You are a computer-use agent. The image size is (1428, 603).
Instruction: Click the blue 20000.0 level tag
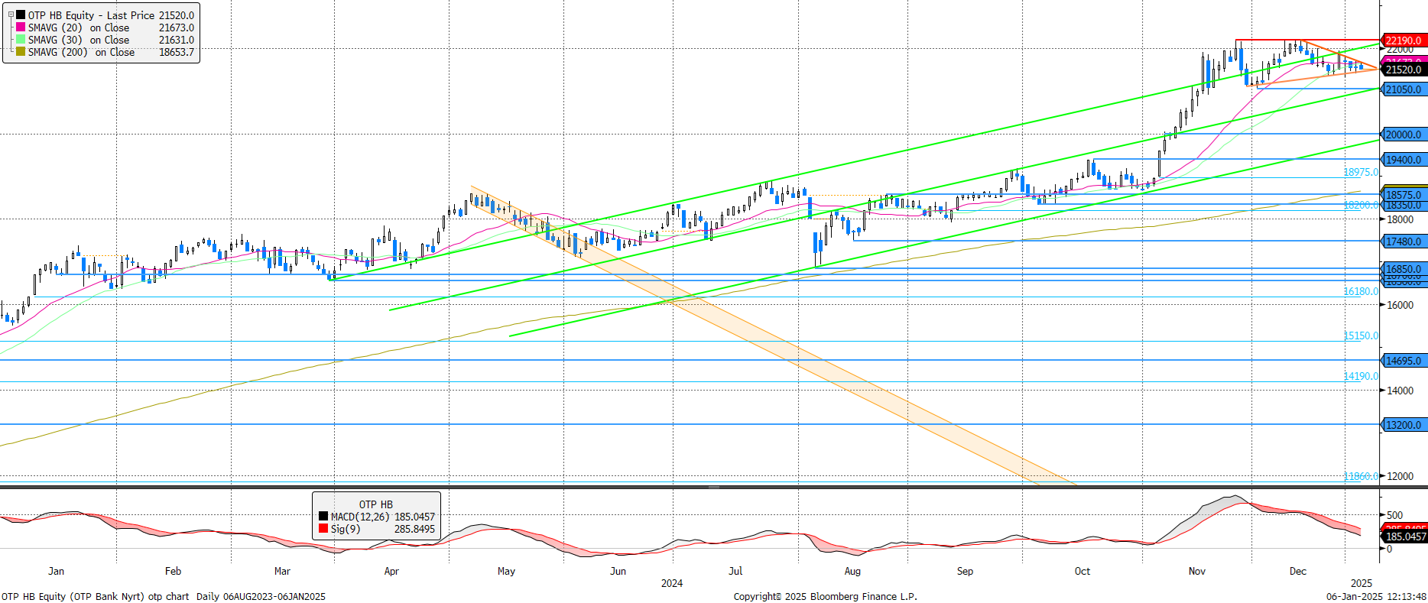(1404, 135)
